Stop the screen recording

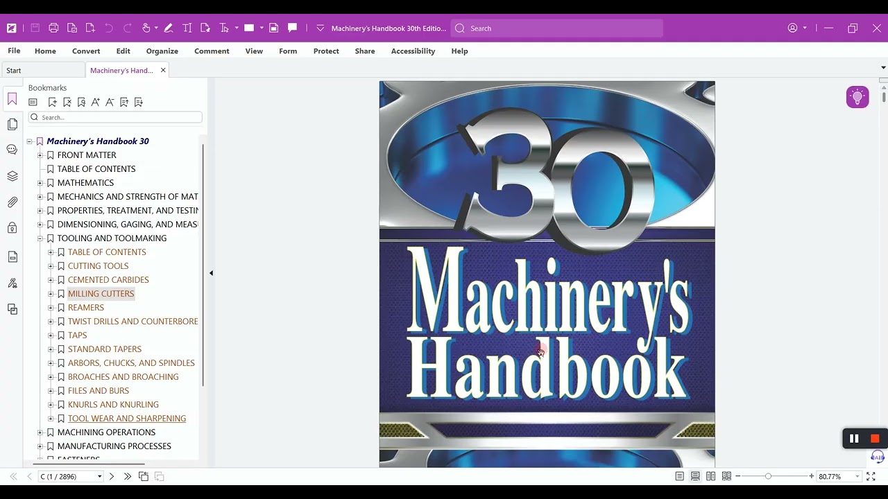point(875,439)
